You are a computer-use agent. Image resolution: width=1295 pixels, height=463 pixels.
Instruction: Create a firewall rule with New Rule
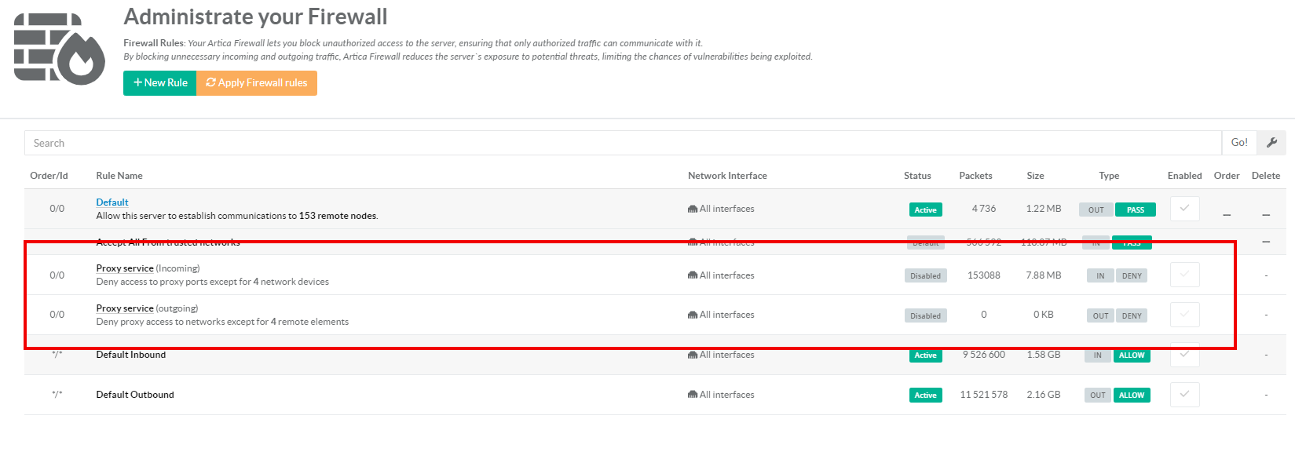tap(160, 83)
